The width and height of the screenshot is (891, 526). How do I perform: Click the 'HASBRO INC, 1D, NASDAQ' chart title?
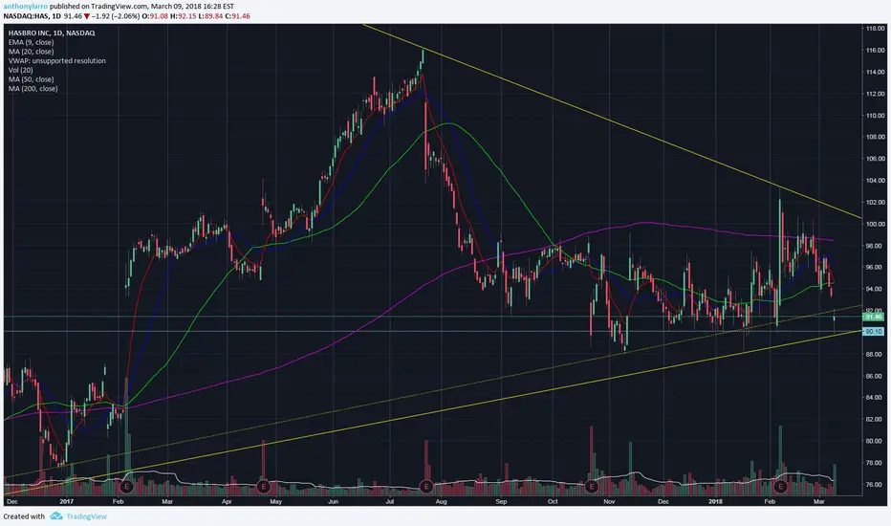point(52,33)
